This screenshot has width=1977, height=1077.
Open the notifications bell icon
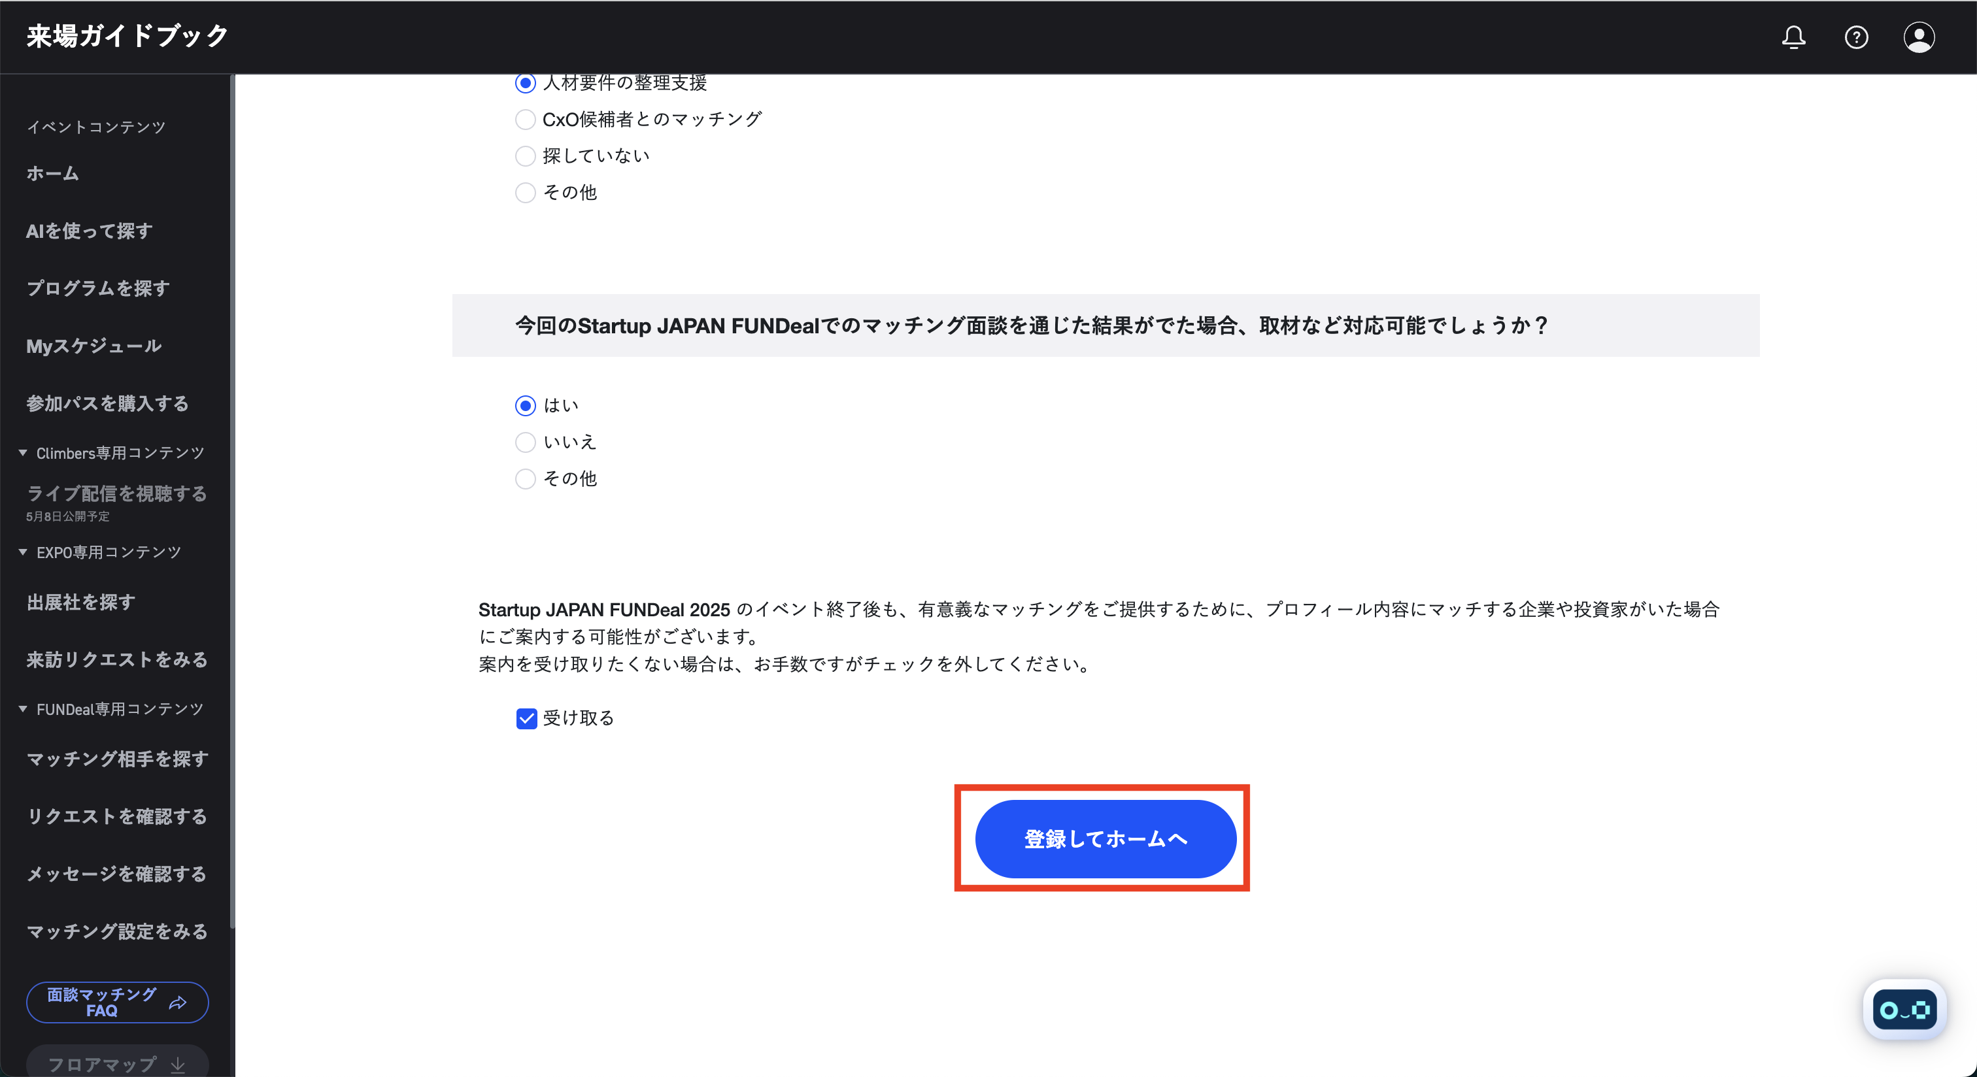tap(1793, 37)
